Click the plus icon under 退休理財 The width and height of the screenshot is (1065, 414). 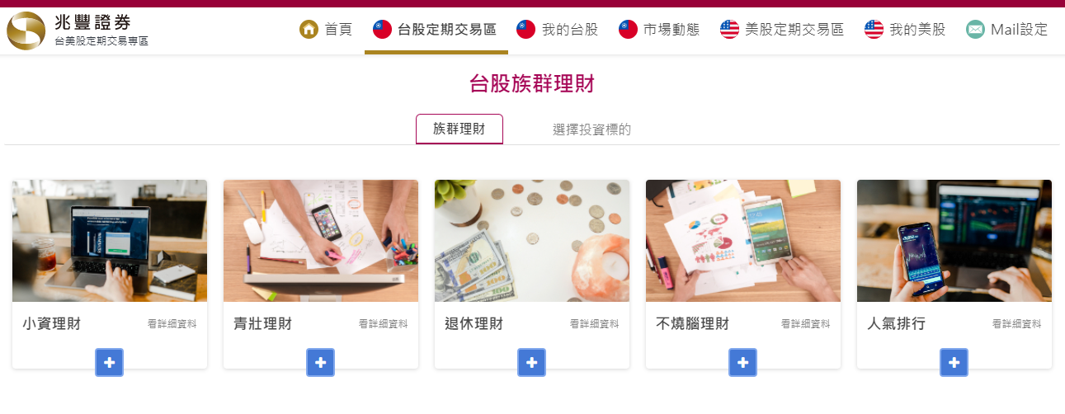(x=531, y=362)
